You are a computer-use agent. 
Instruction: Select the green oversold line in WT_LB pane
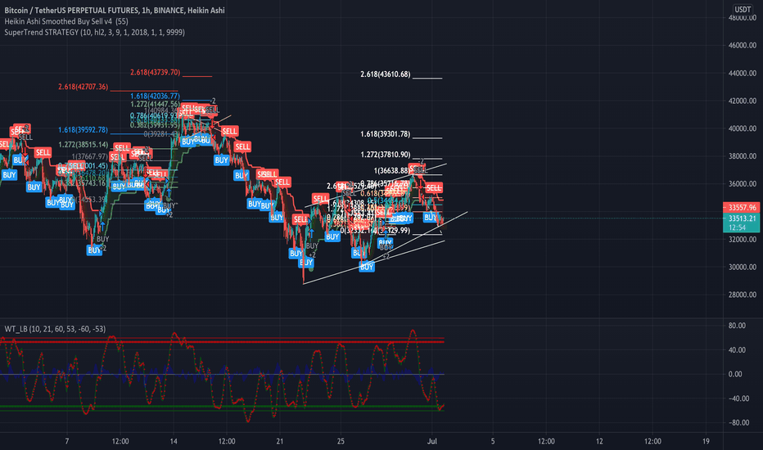point(222,407)
